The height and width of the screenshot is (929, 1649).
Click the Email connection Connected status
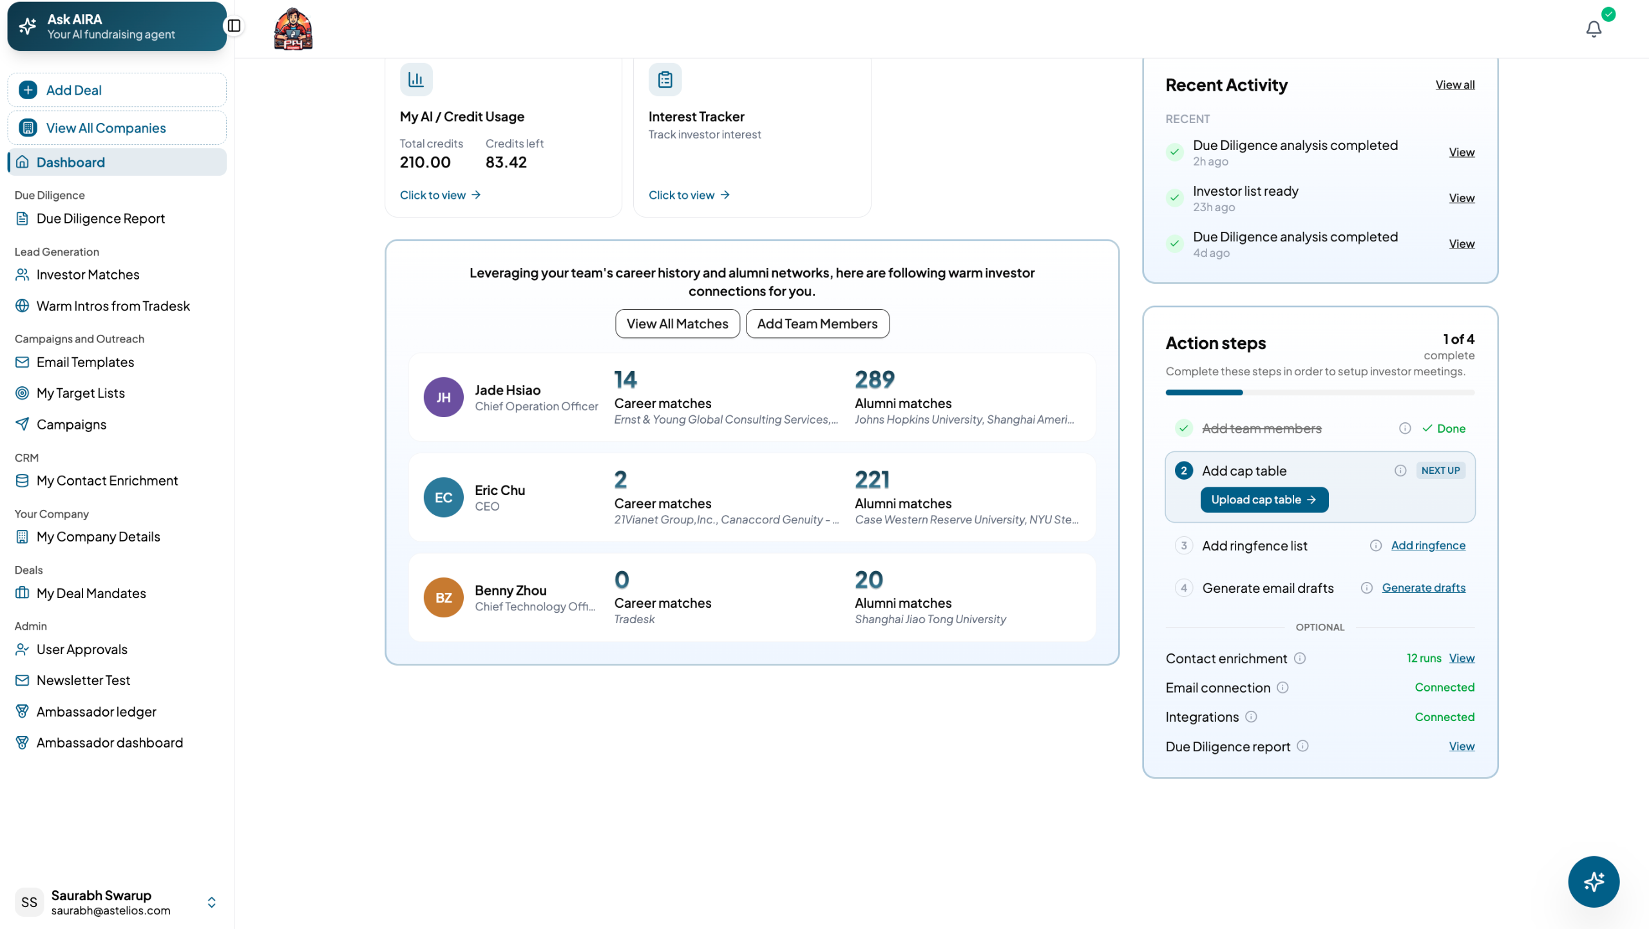(1444, 688)
